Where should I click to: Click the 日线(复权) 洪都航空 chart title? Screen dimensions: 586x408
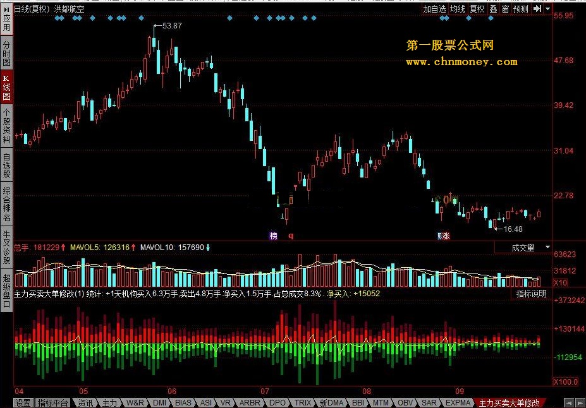click(x=49, y=9)
